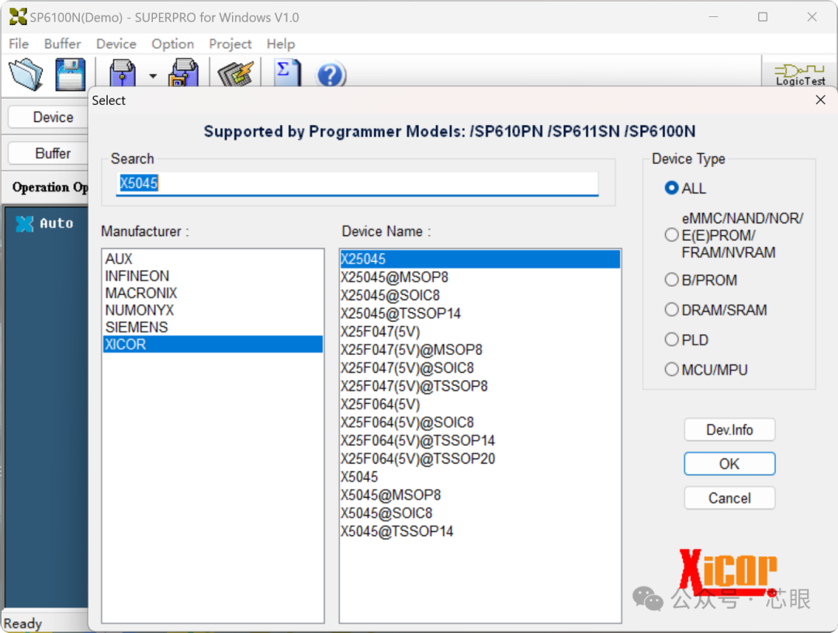Confirm selection with the OK button
Viewport: 838px width, 633px height.
(729, 464)
